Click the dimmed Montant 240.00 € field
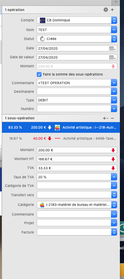124x279 pixels. [77, 66]
